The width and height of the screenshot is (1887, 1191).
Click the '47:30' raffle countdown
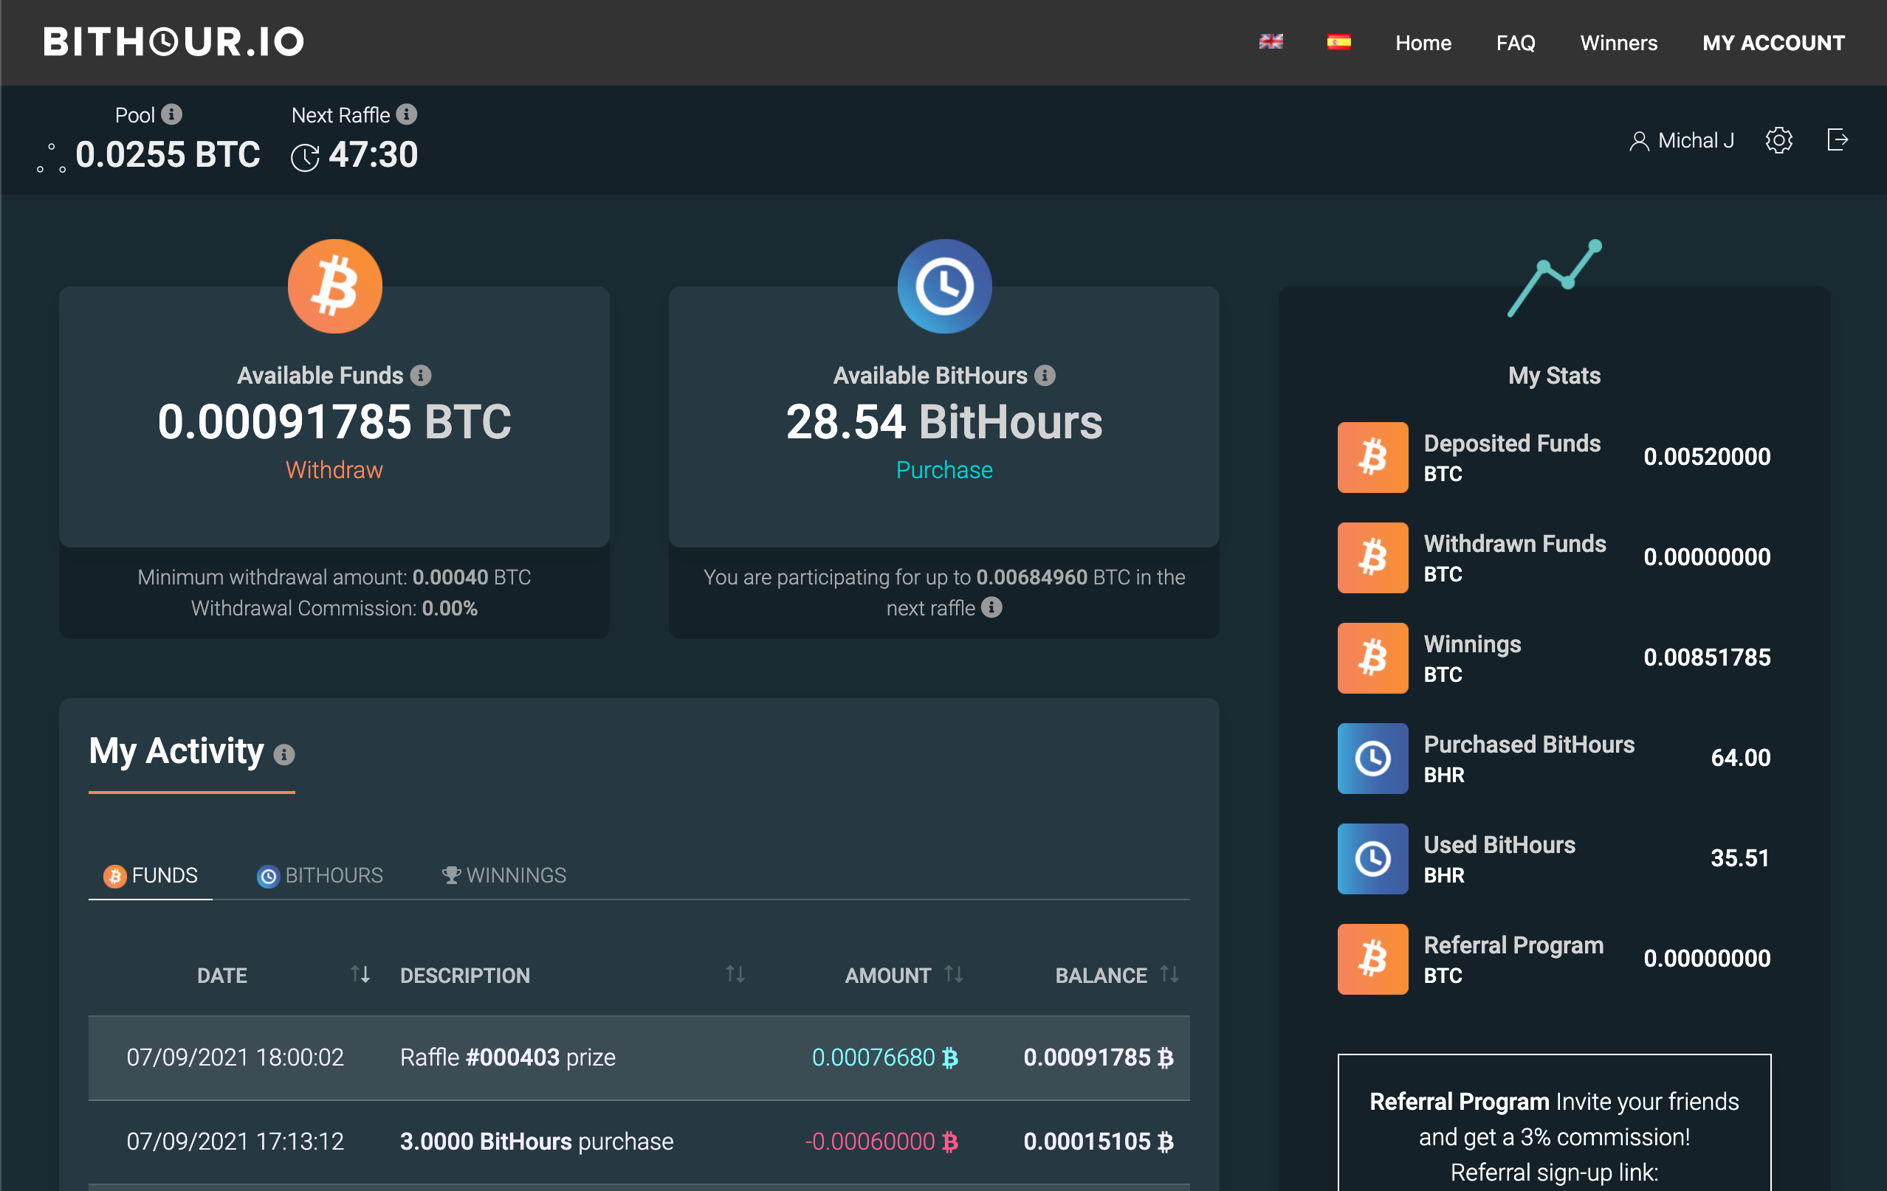[x=373, y=155]
